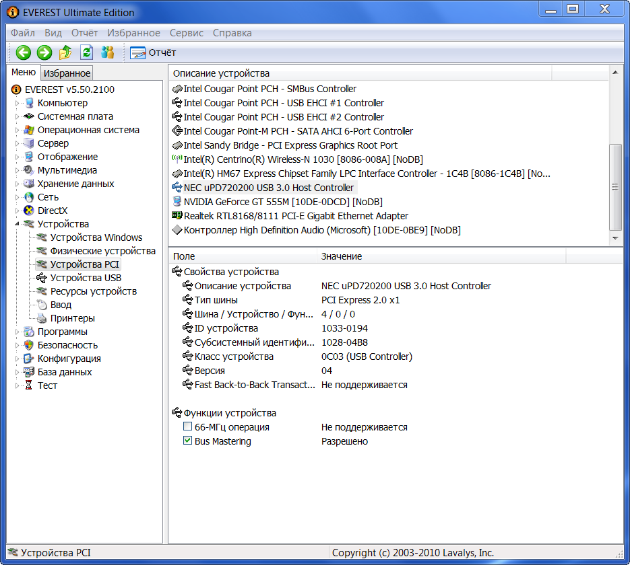
Task: Open the Справка menu
Action: [232, 33]
